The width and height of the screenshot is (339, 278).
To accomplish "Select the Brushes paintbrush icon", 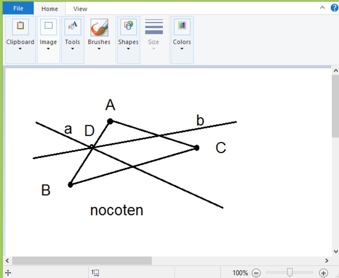I will (x=99, y=27).
